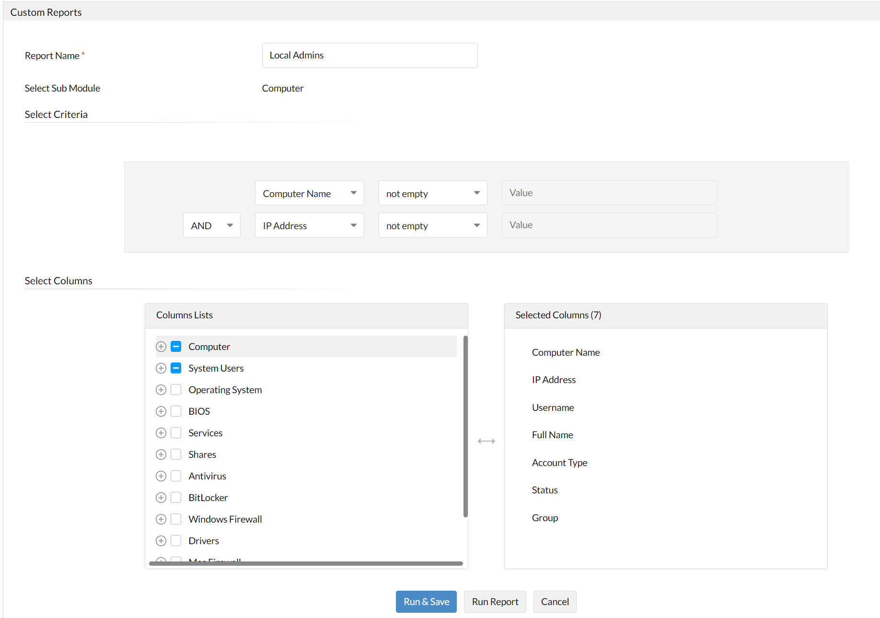Expand the Operating System plus icon
This screenshot has width=880, height=618.
pyautogui.click(x=161, y=390)
